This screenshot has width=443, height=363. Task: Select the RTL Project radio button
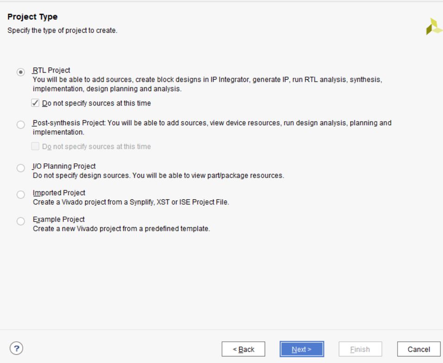click(x=20, y=72)
